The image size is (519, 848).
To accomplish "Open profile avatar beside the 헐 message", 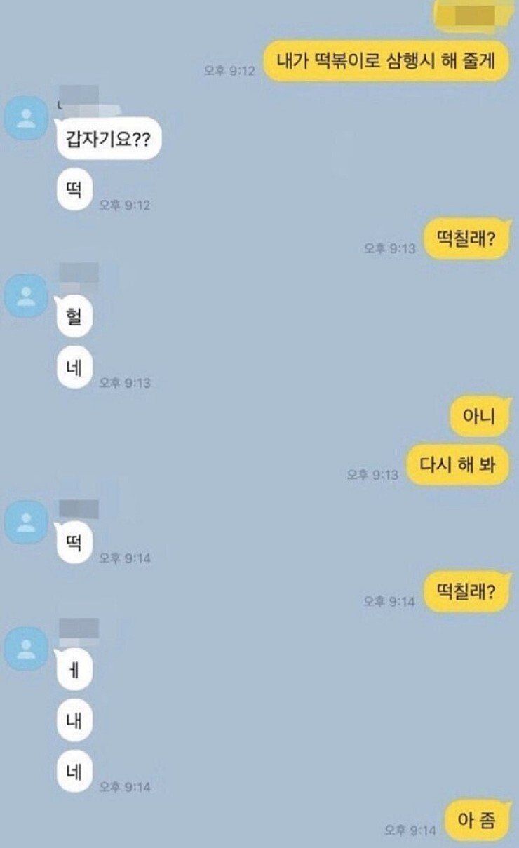I will [x=27, y=295].
